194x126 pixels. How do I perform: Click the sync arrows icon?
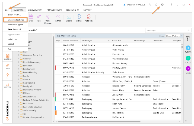150,5
